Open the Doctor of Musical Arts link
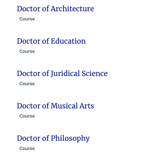 coord(55,106)
